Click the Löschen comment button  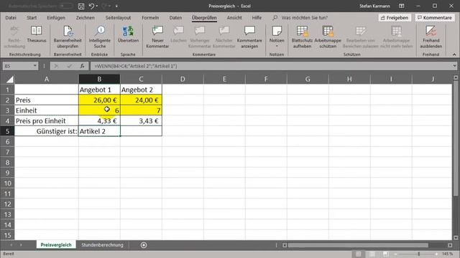(178, 34)
